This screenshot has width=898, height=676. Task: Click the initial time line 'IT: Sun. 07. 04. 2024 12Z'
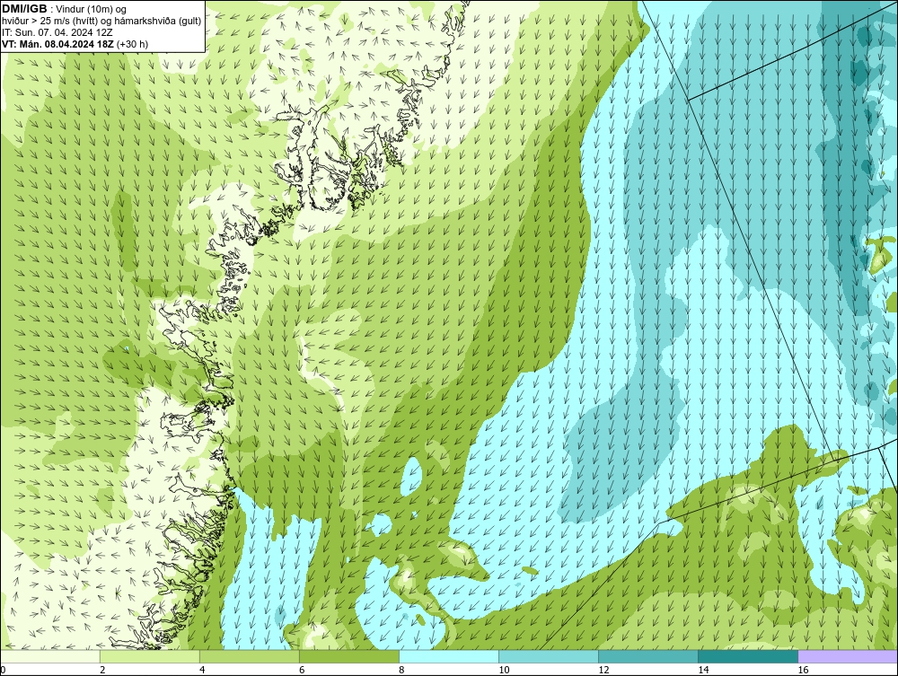[57, 32]
